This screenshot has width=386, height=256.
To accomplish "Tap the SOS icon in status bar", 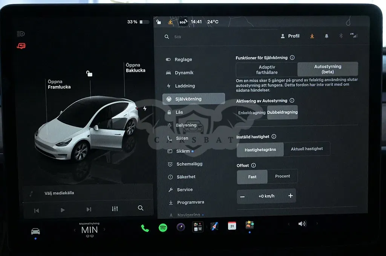I will pos(183,22).
